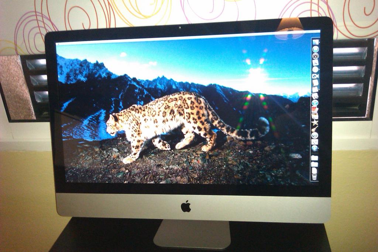
Task: Launch iChat from the Dock
Action: point(316,76)
